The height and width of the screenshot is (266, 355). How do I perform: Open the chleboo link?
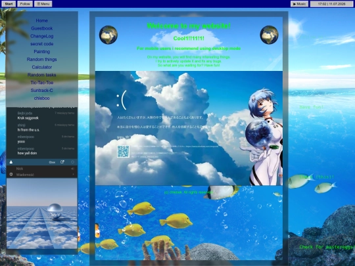[41, 98]
